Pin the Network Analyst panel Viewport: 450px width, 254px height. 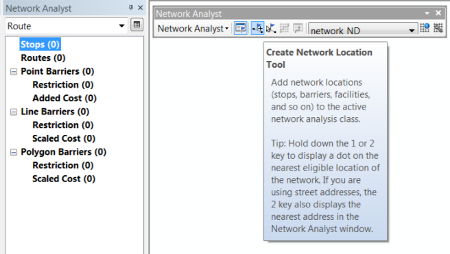(x=131, y=8)
